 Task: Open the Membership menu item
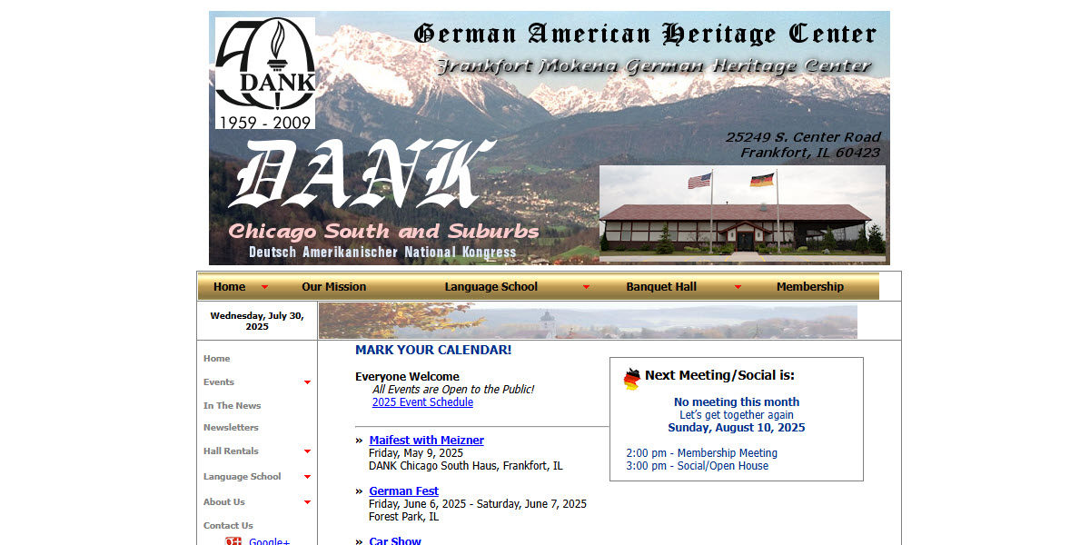point(809,286)
